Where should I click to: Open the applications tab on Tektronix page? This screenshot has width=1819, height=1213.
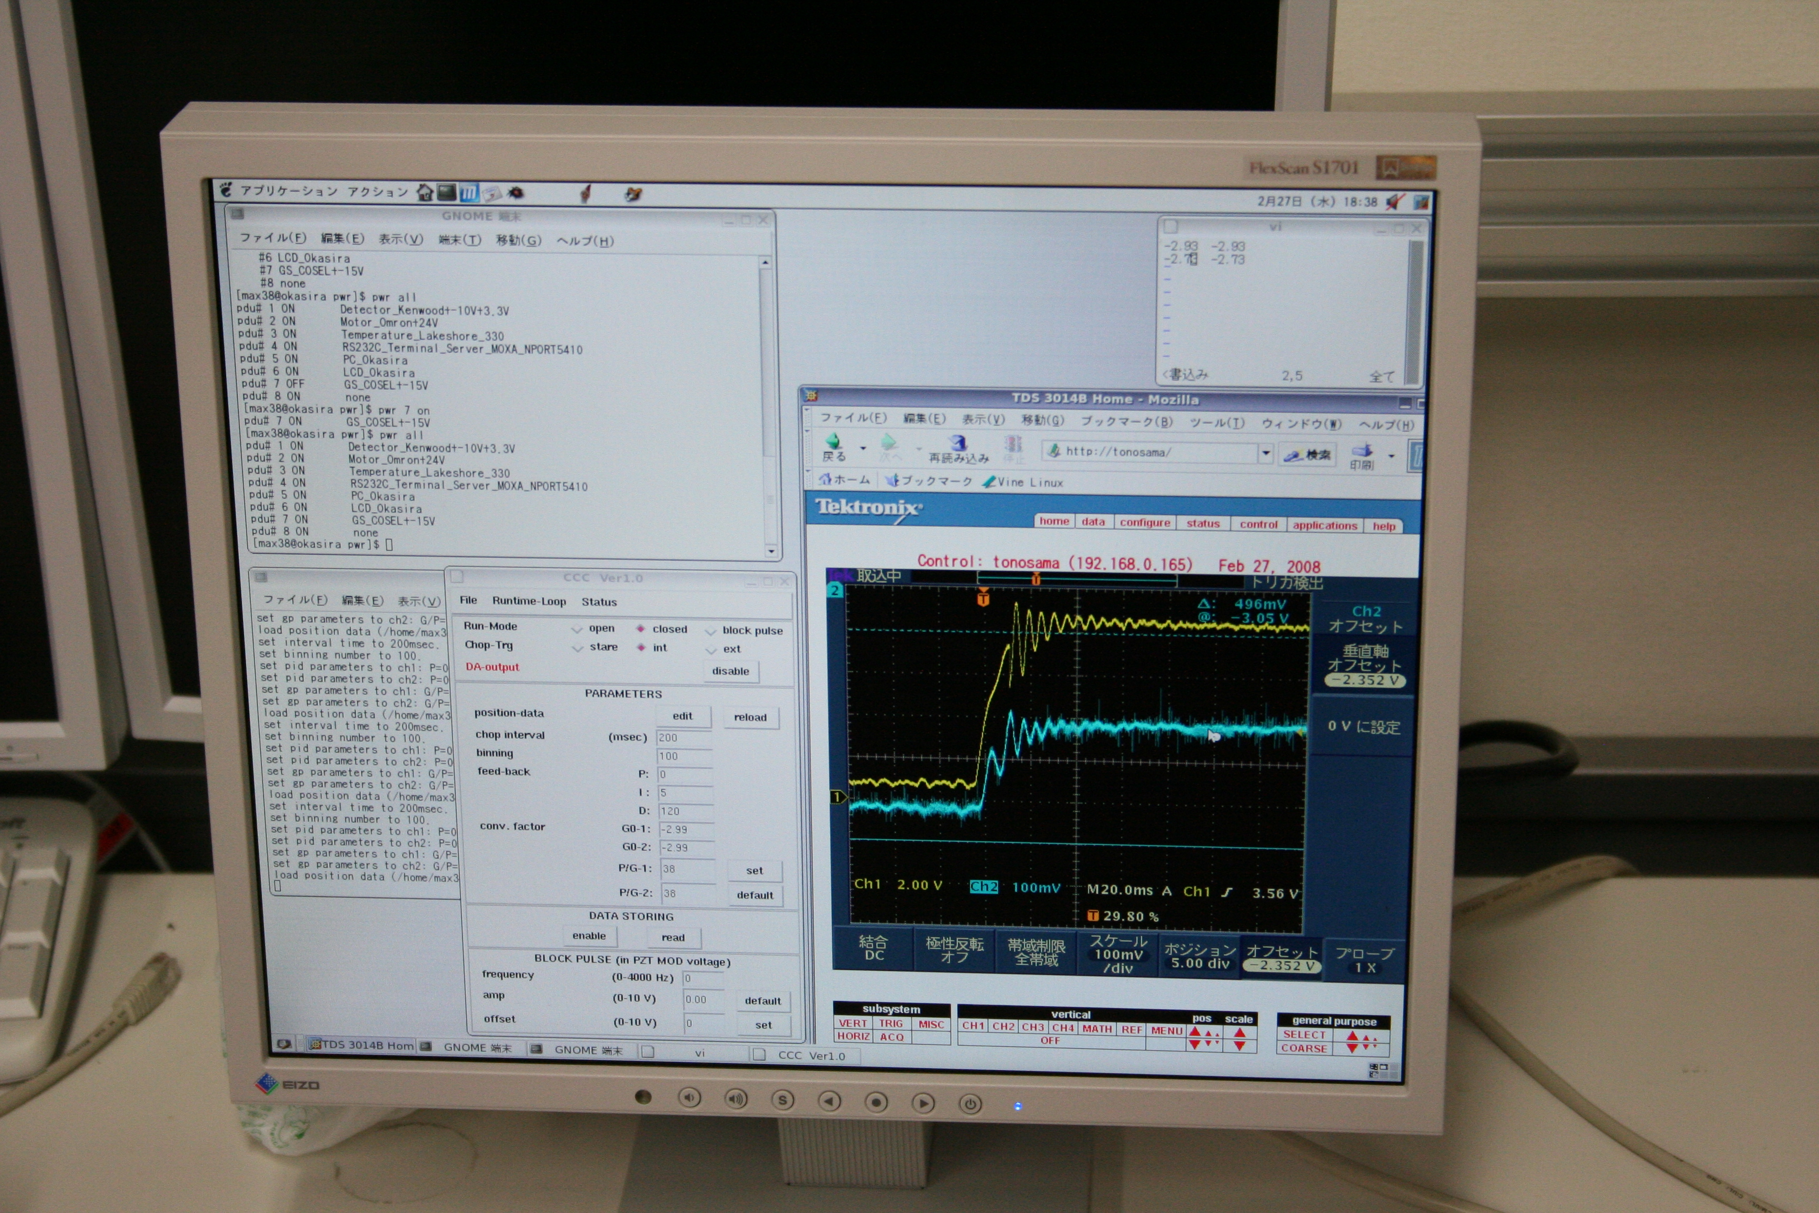[x=1325, y=525]
